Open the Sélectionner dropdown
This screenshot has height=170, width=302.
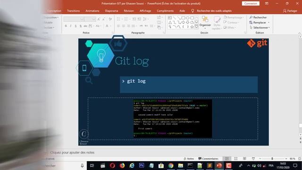click(x=260, y=27)
